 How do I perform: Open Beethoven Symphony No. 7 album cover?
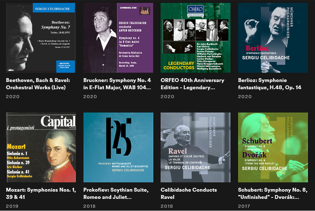click(41, 38)
